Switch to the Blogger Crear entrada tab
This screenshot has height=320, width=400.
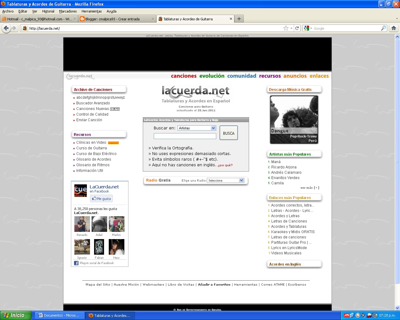[x=117, y=19]
